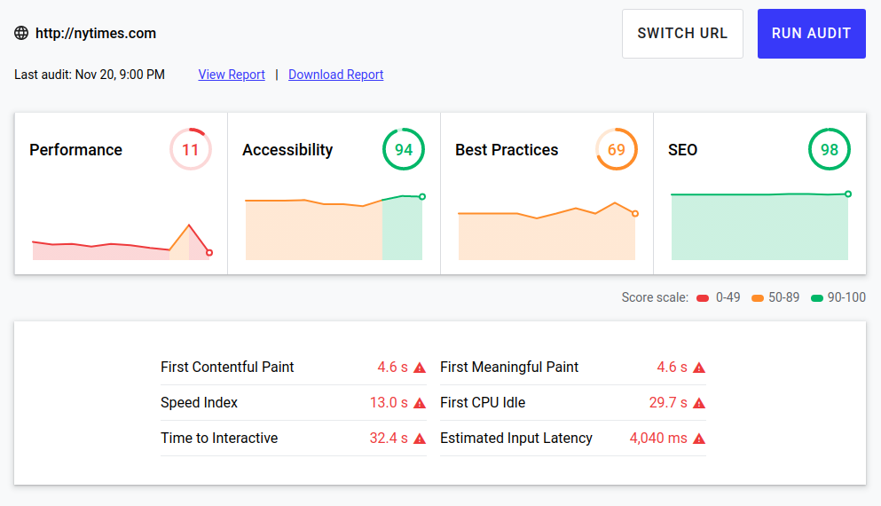The height and width of the screenshot is (506, 881).
Task: Click the globe icon beside nytimes.com
Action: coord(21,33)
